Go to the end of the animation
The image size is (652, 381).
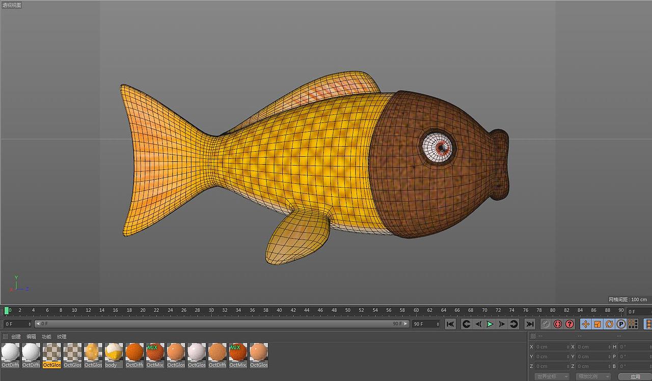[530, 324]
